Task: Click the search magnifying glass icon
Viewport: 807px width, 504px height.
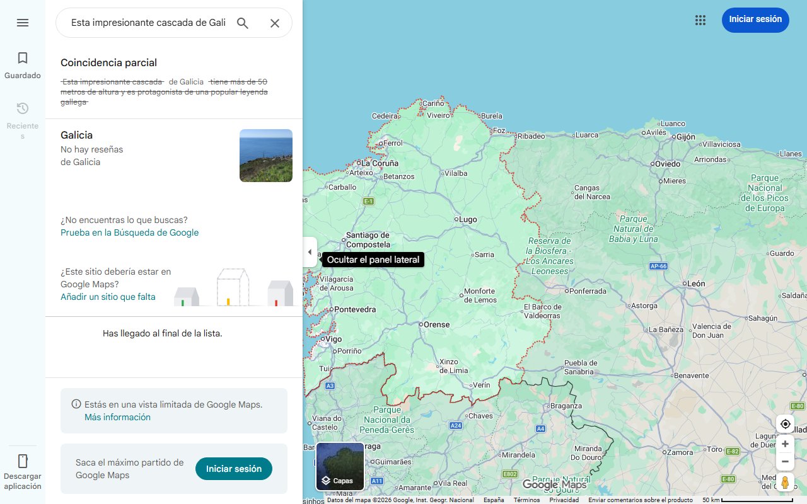Action: [x=243, y=23]
